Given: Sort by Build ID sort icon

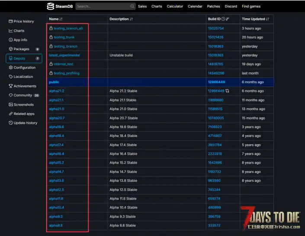Looking at the screenshot, I should (x=228, y=19).
